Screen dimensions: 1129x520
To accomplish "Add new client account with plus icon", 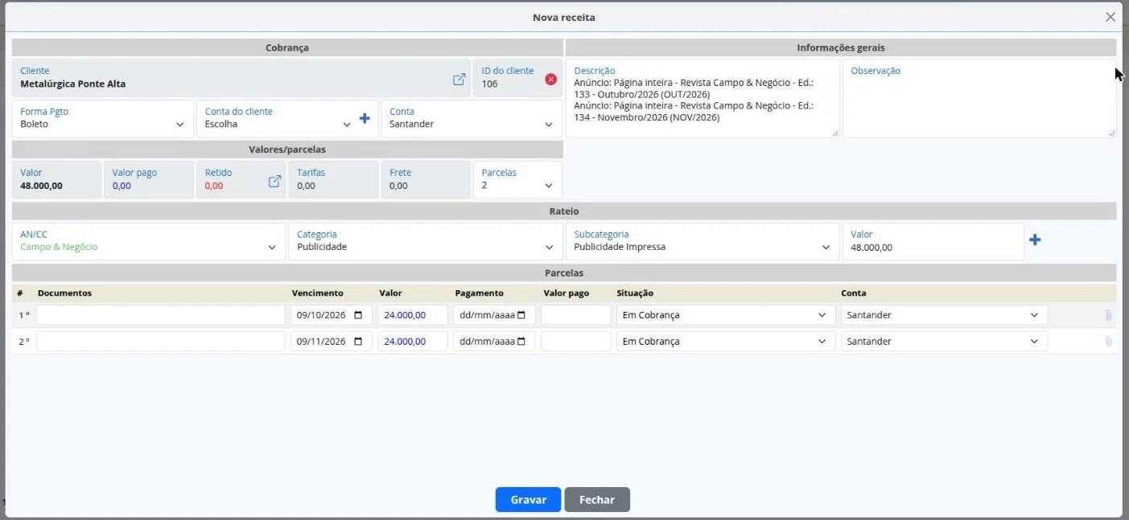I will [365, 118].
